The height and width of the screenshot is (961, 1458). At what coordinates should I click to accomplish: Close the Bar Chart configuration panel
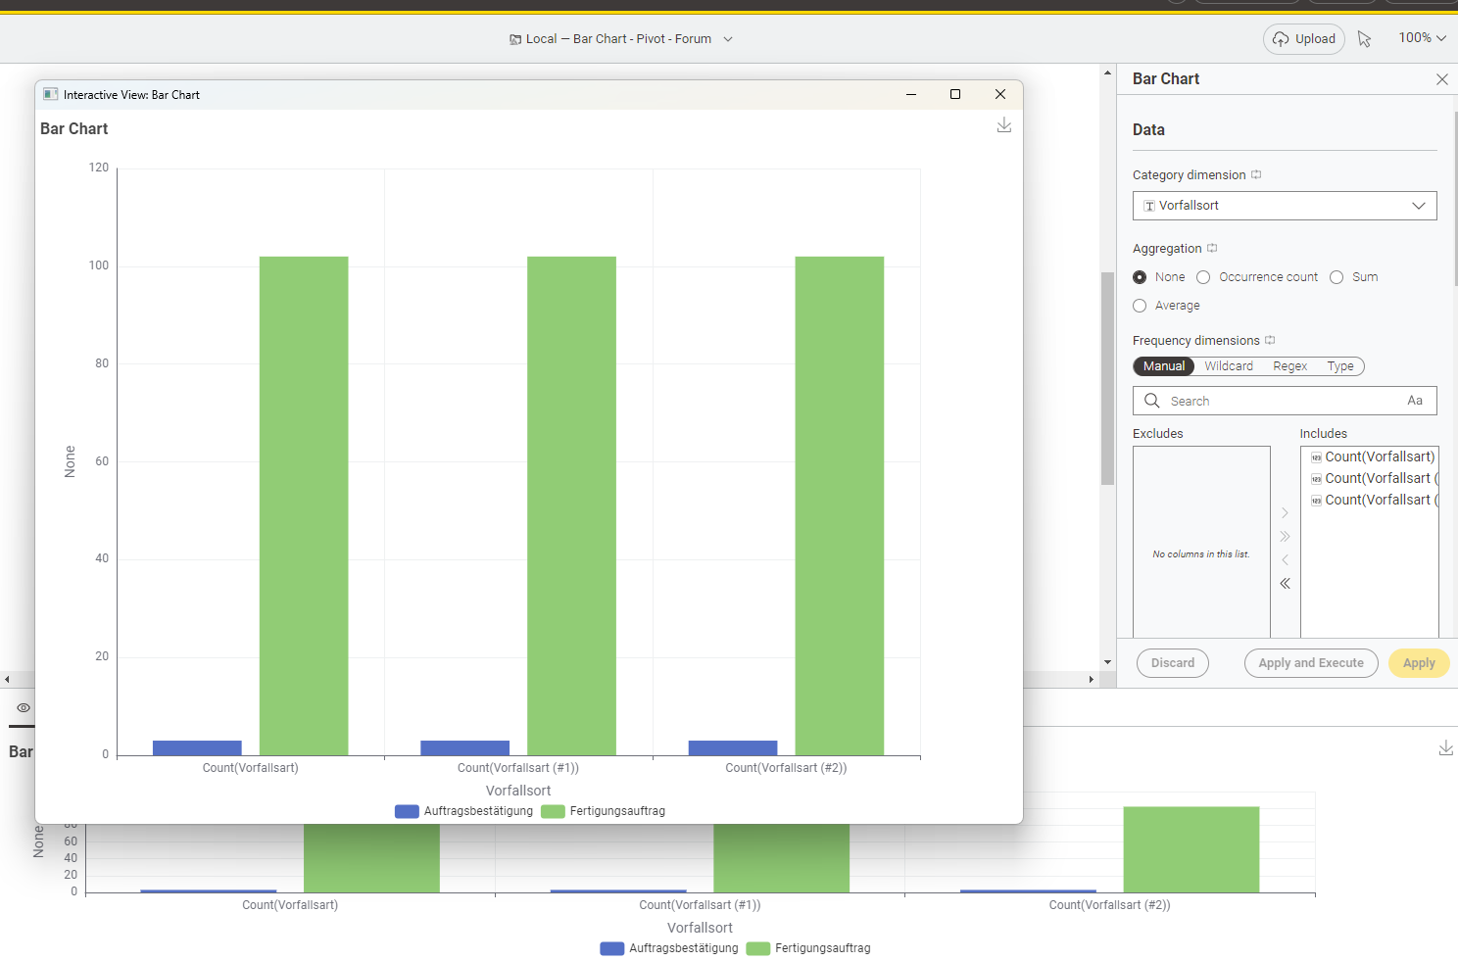click(1441, 79)
